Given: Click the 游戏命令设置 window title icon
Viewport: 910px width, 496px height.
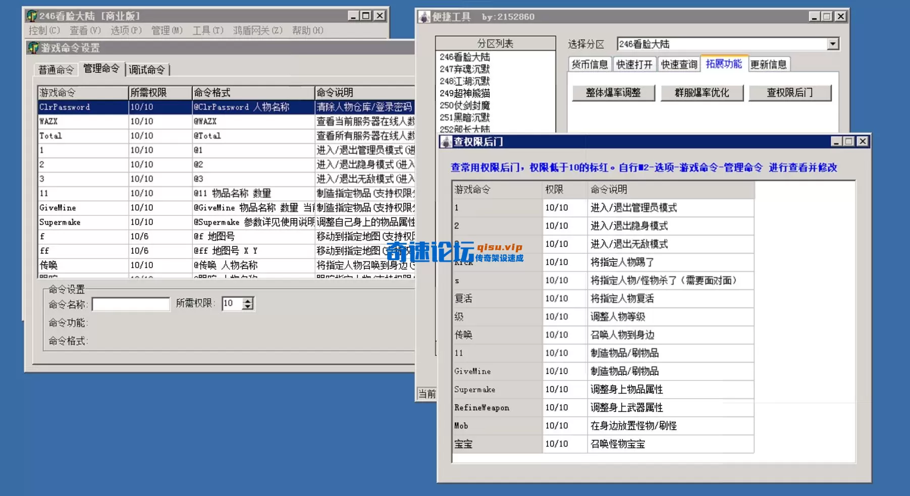Looking at the screenshot, I should coord(32,47).
